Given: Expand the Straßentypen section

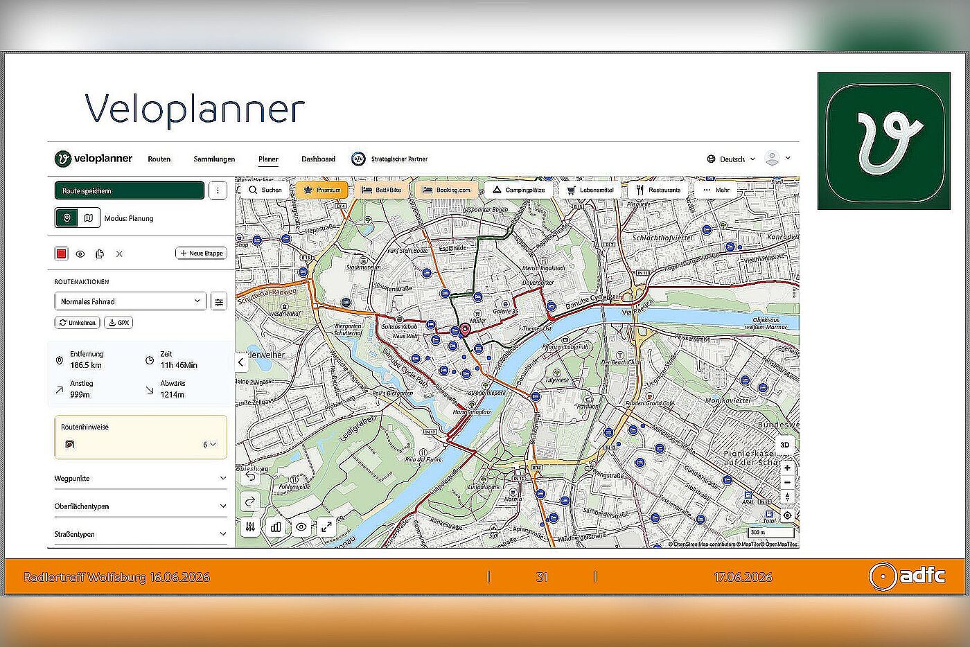Looking at the screenshot, I should (141, 534).
